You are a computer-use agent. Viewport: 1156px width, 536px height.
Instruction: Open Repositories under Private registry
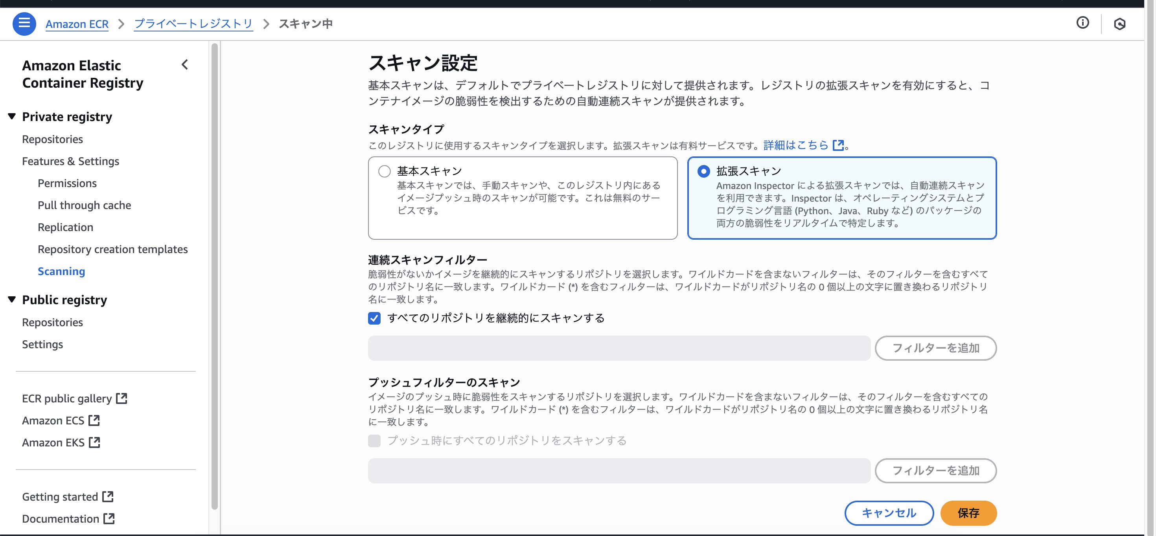pyautogui.click(x=53, y=140)
